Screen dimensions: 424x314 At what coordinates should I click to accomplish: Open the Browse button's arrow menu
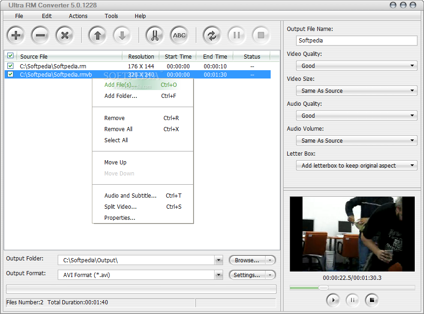[270, 260]
